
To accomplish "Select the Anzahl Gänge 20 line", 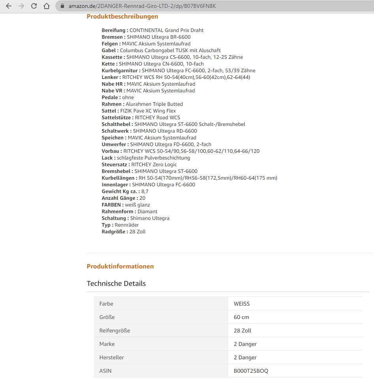I will click(123, 198).
